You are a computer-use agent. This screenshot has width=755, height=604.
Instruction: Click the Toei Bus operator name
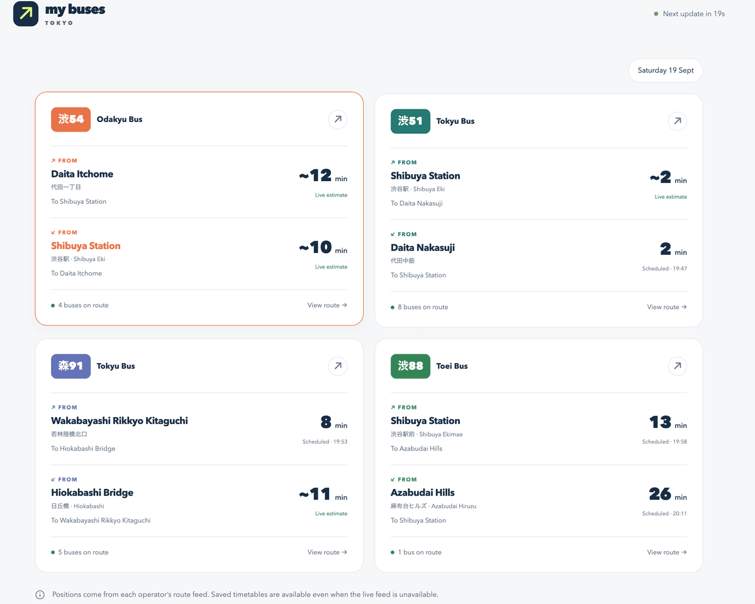452,366
